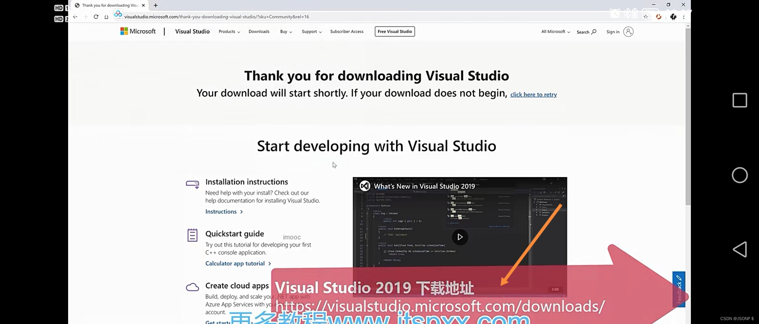This screenshot has width=759, height=324.
Task: Click the video title 'What's New in Visual Studio 2019'
Action: [x=424, y=186]
